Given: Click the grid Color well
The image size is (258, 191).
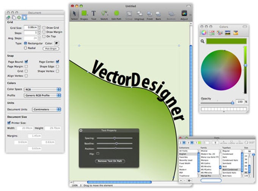Looking at the screenshot, I should tap(57, 43).
